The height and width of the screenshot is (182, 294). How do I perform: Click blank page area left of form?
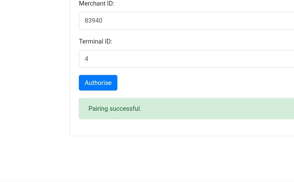point(35,75)
